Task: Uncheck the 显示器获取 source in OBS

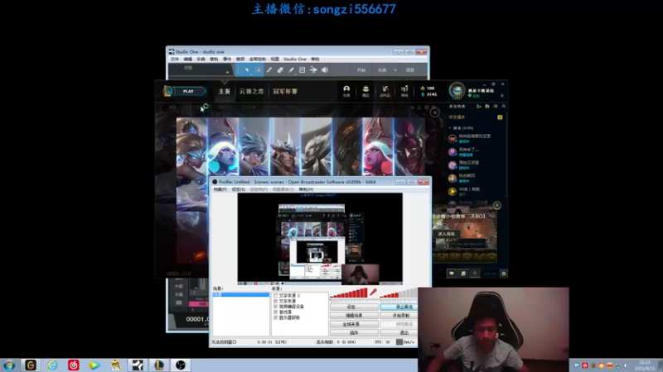Action: [276, 317]
